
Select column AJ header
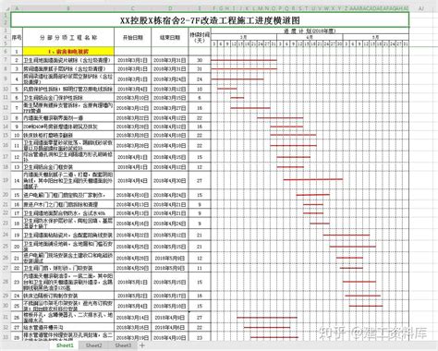coord(421,8)
